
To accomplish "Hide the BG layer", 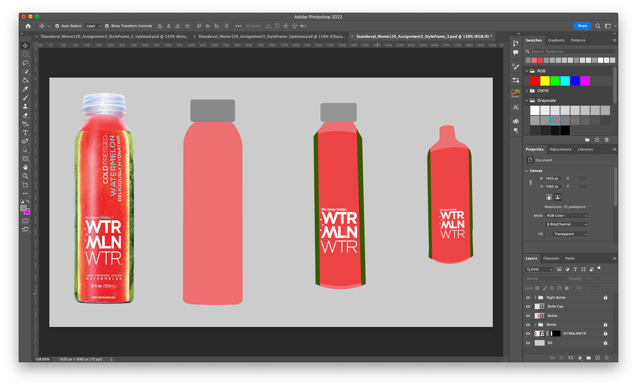I will tap(528, 343).
